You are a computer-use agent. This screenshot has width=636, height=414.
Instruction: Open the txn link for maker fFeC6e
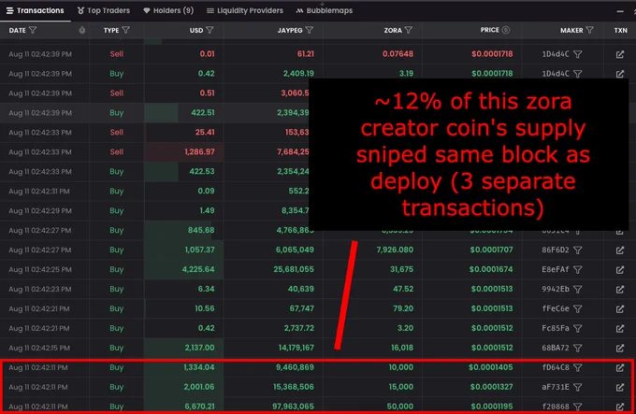pos(620,309)
